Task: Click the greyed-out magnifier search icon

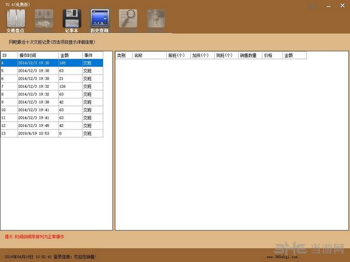Action: tap(128, 19)
